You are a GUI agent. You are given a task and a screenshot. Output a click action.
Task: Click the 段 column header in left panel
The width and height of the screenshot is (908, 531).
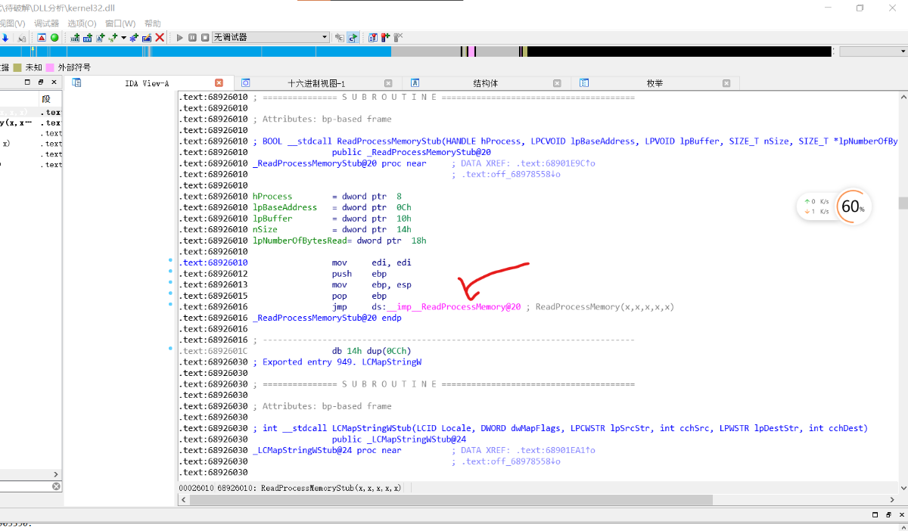point(46,99)
